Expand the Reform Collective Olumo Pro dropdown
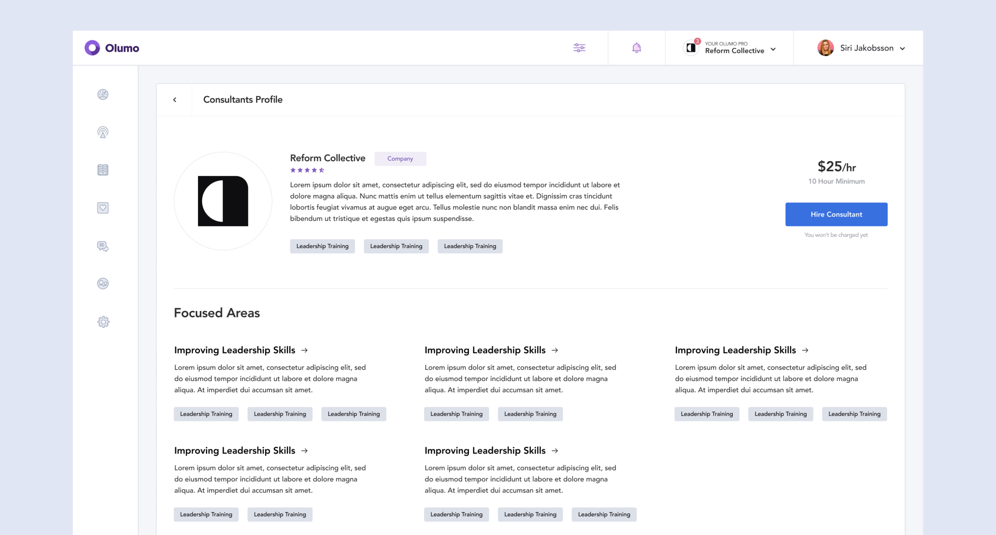This screenshot has width=996, height=535. (x=773, y=49)
